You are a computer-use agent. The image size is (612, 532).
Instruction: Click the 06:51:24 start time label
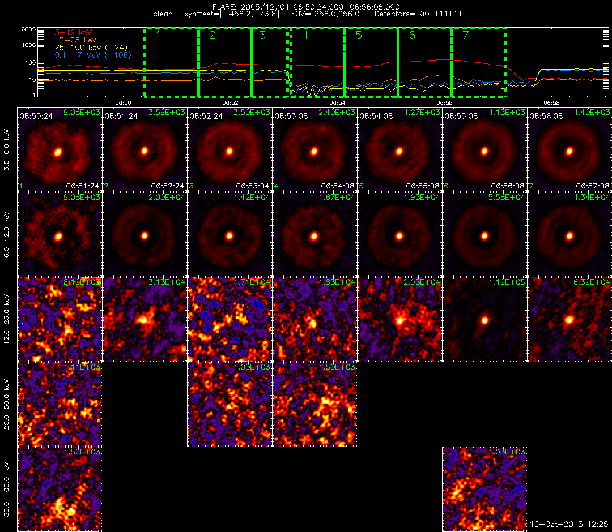121,116
